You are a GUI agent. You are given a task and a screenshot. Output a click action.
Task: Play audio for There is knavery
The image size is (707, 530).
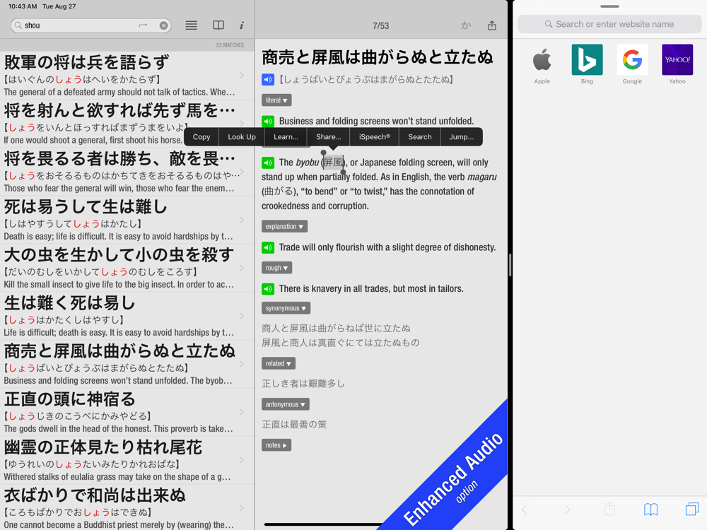(268, 289)
